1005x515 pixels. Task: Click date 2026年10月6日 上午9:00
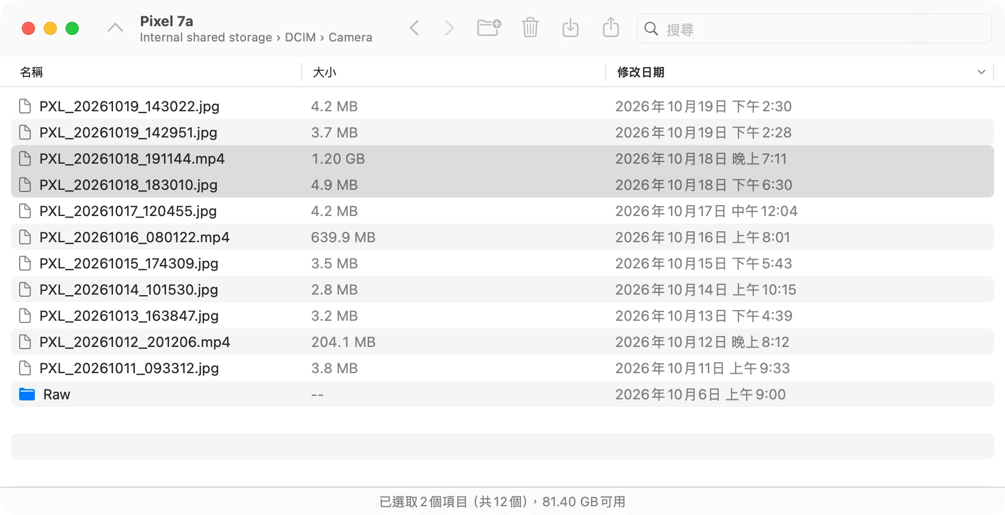click(x=700, y=394)
